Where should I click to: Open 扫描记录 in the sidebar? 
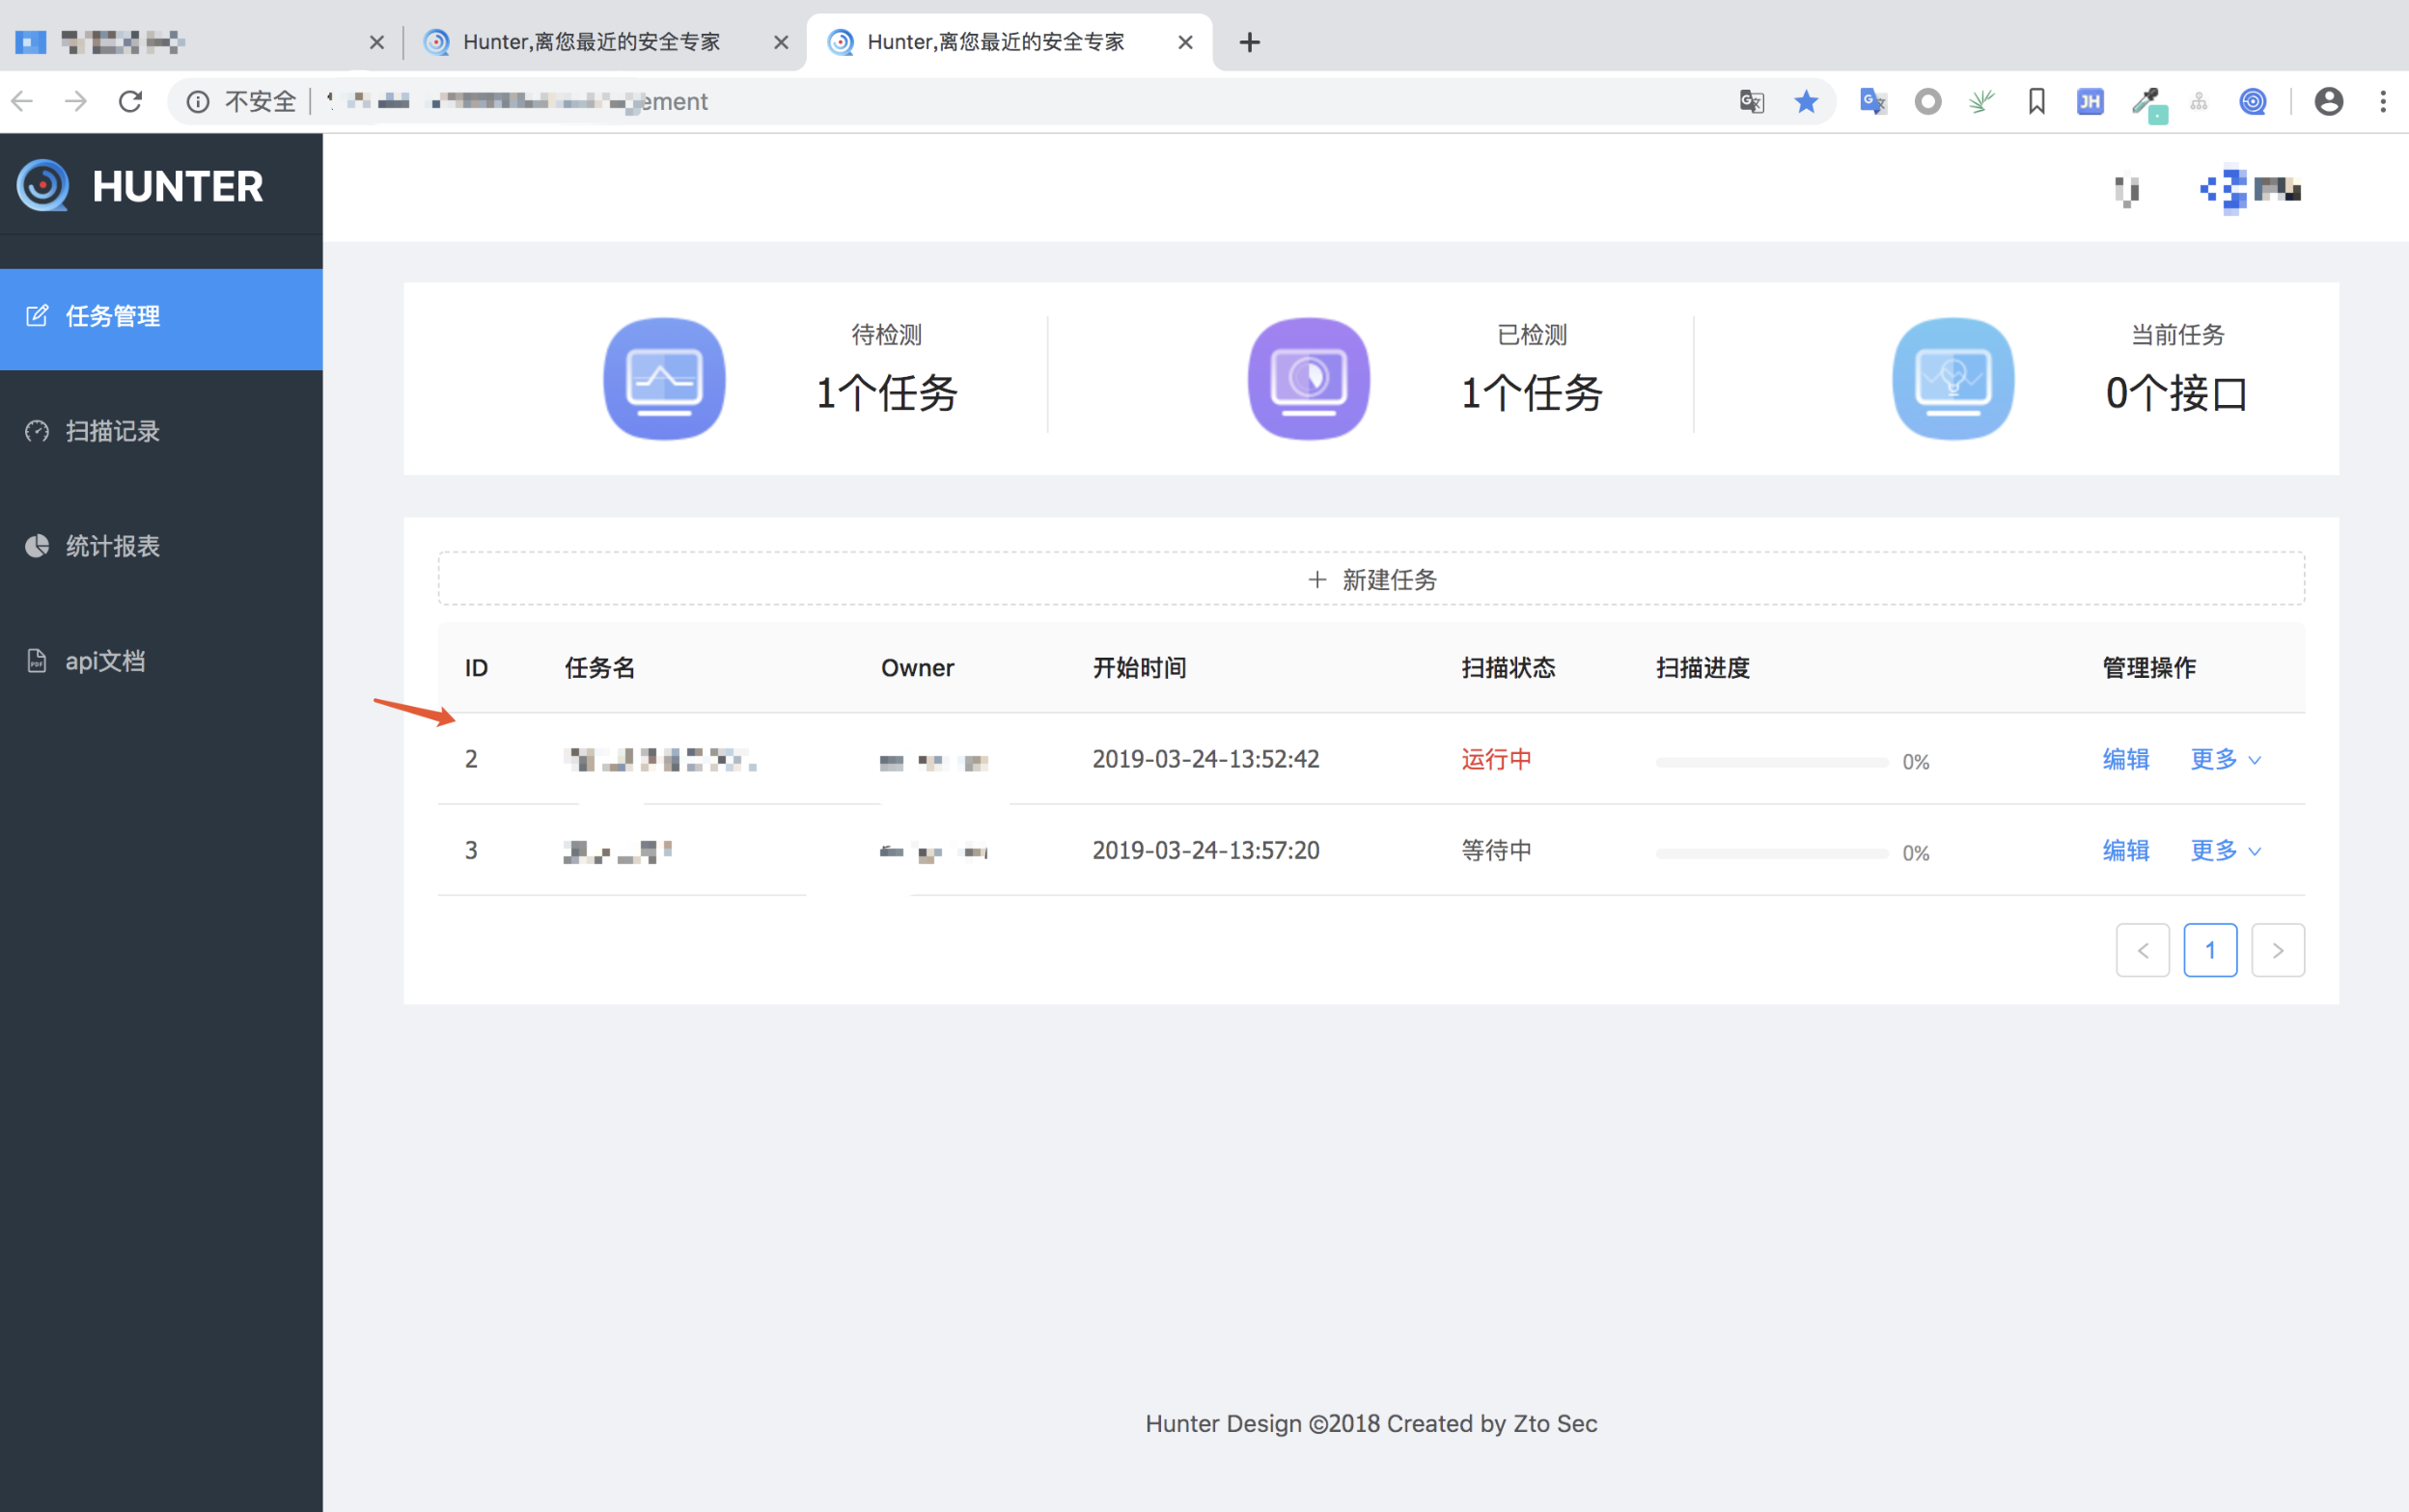click(161, 432)
